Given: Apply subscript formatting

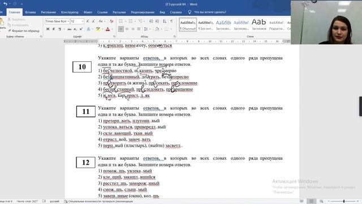Looking at the screenshot, I should click(75, 29).
